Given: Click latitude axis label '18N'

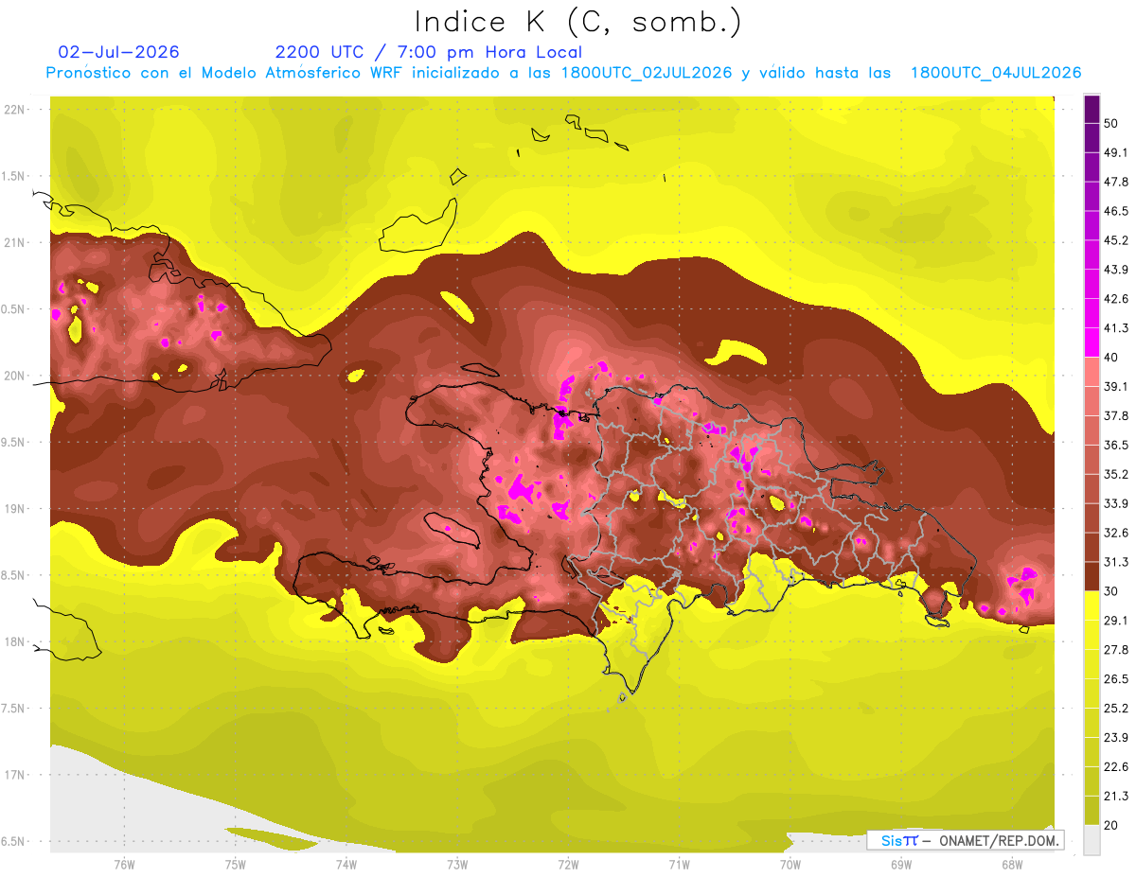Looking at the screenshot, I should pyautogui.click(x=15, y=642).
